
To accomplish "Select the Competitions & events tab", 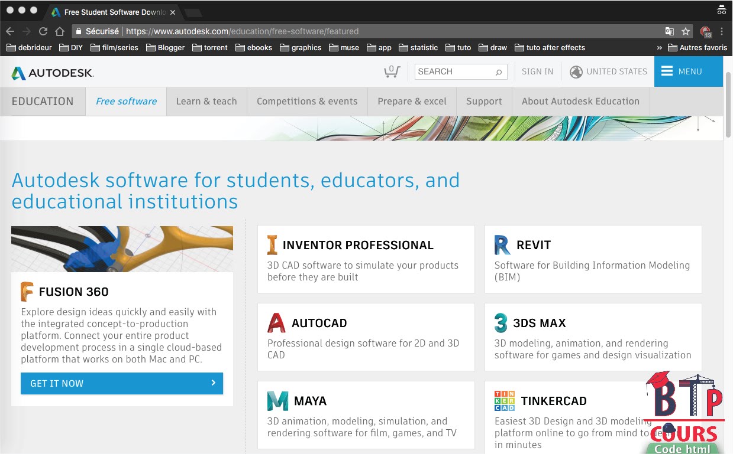I will tap(307, 102).
